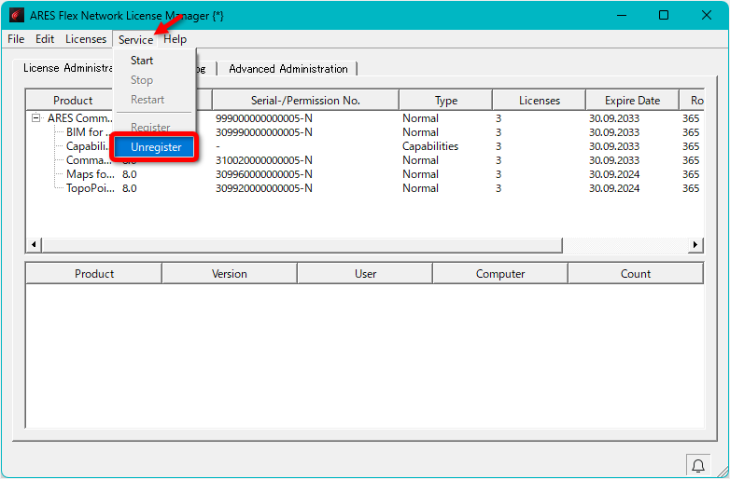Viewport: 730px width, 479px height.
Task: Switch to the Advanced Administration tab
Action: tap(288, 69)
